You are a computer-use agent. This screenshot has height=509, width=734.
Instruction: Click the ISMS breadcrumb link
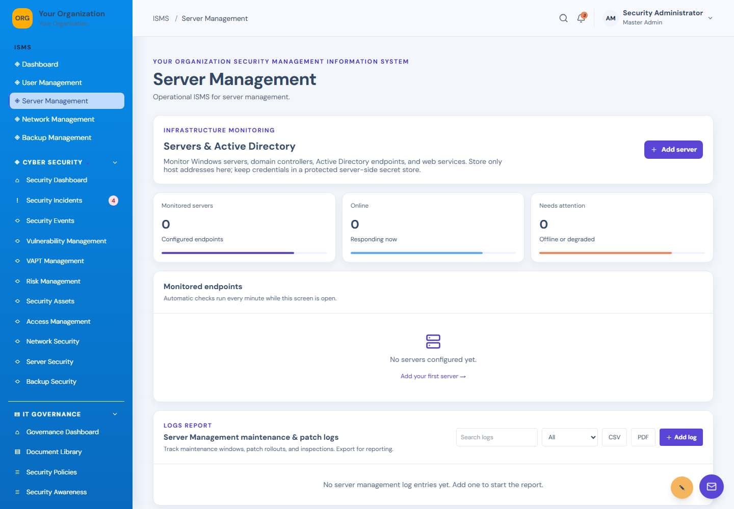point(161,18)
